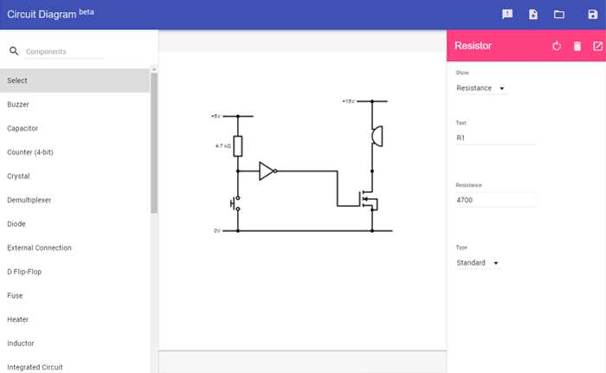Image resolution: width=606 pixels, height=373 pixels.
Task: Pick Counter (4-bit) from the component list
Action: pyautogui.click(x=75, y=152)
